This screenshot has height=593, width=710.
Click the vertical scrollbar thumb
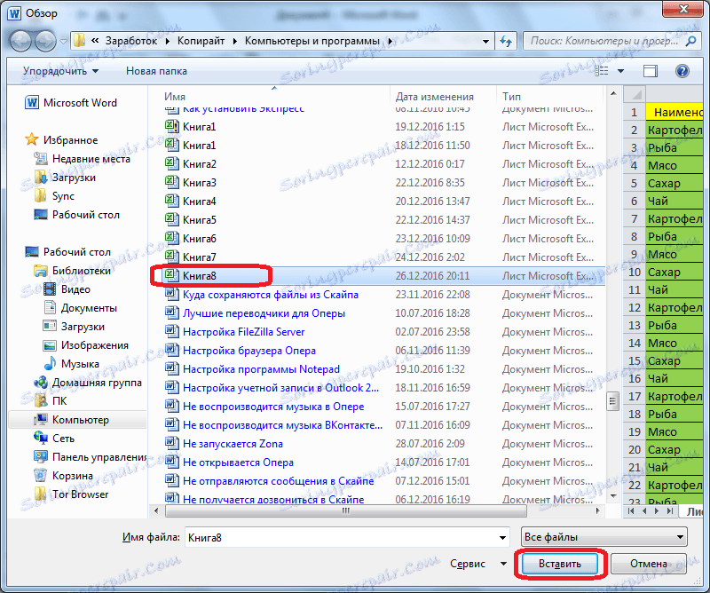(612, 400)
